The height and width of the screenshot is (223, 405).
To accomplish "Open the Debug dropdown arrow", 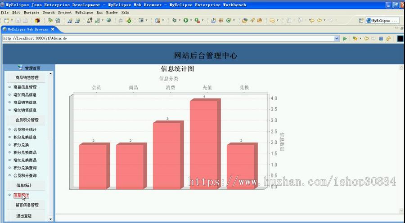I will click(x=180, y=20).
